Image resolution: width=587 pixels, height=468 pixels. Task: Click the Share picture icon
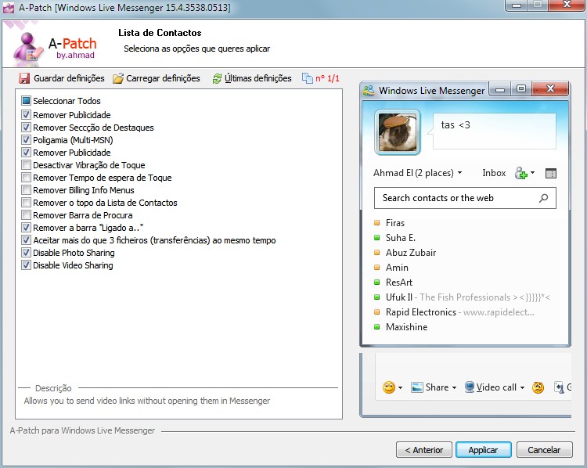click(416, 387)
